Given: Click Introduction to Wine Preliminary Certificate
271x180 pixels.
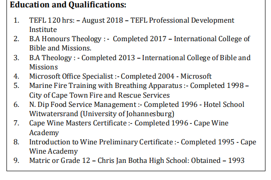Looking at the screenshot, I should point(101,142).
